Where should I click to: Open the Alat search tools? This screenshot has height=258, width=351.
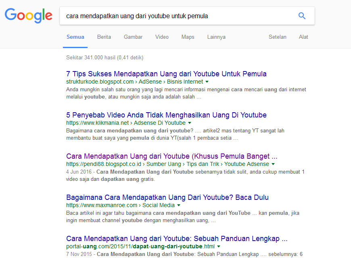pos(303,37)
